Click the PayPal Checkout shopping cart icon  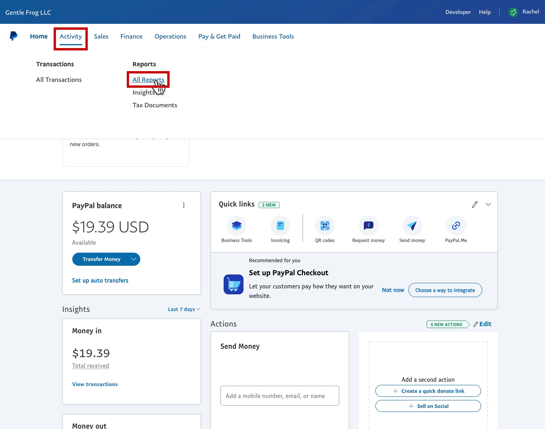234,284
